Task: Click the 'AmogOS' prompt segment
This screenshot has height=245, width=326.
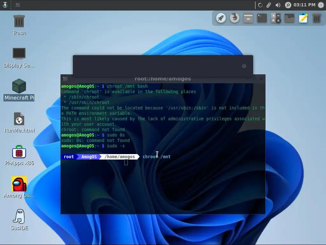Action: pyautogui.click(x=89, y=157)
